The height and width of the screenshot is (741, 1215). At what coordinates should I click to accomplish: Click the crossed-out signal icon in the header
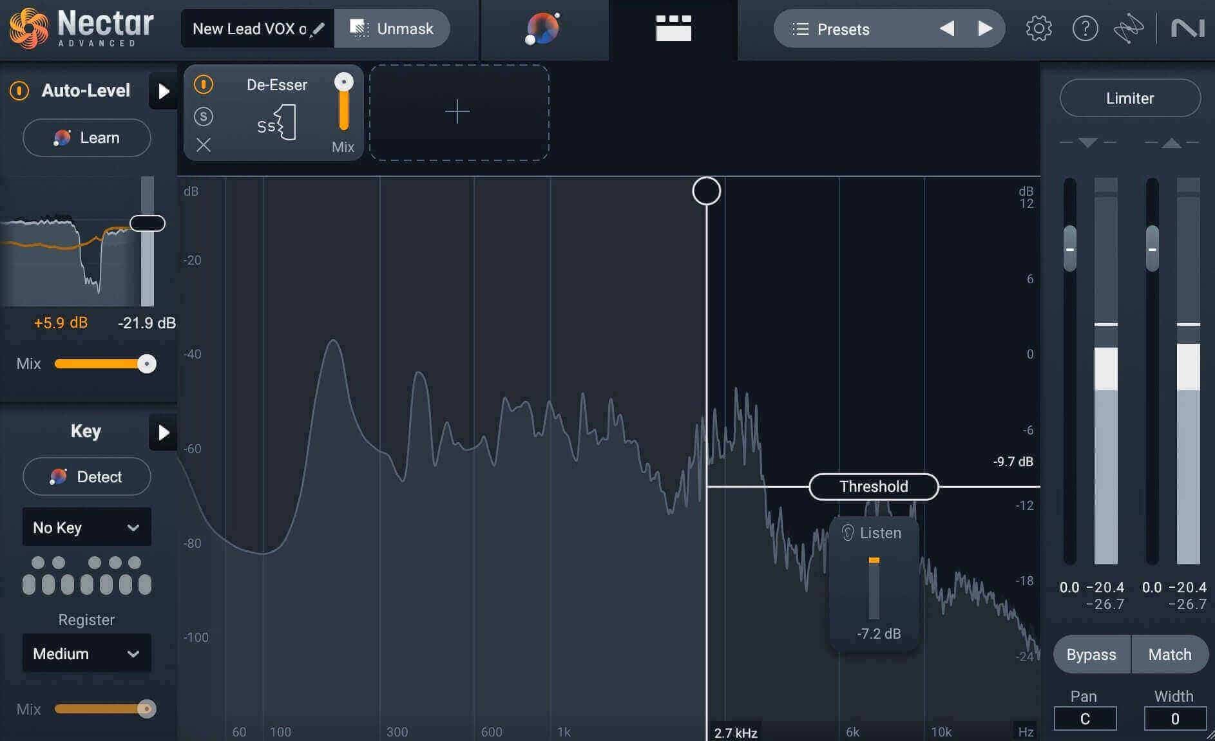pyautogui.click(x=1129, y=28)
